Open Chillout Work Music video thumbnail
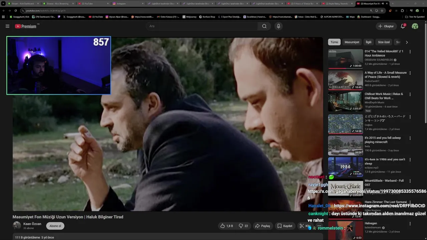427x240 pixels. pyautogui.click(x=345, y=102)
